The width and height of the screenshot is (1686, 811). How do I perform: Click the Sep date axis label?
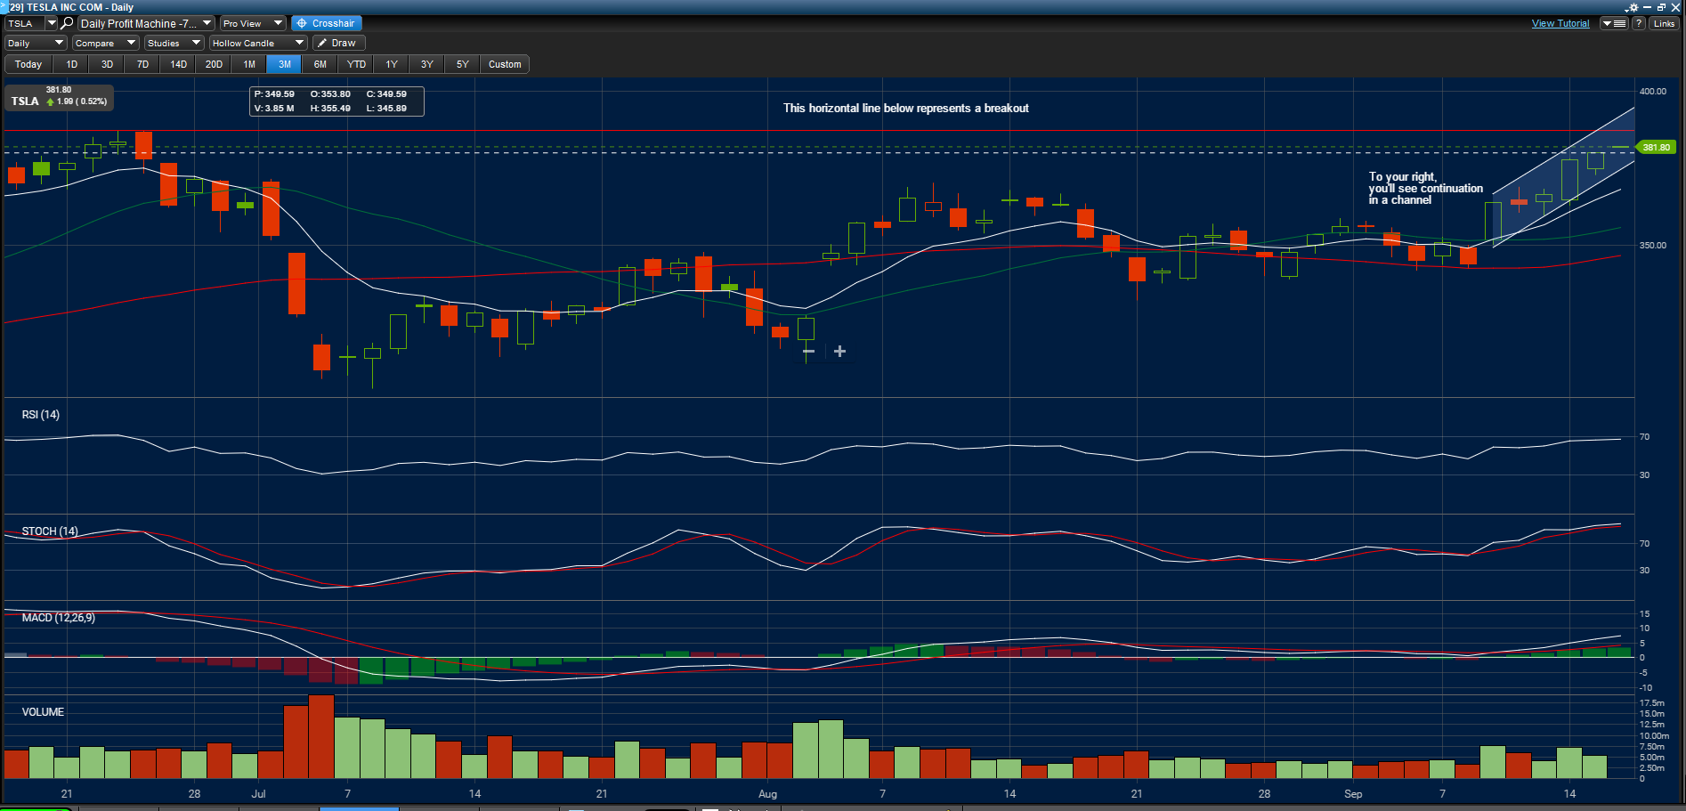(x=1353, y=793)
